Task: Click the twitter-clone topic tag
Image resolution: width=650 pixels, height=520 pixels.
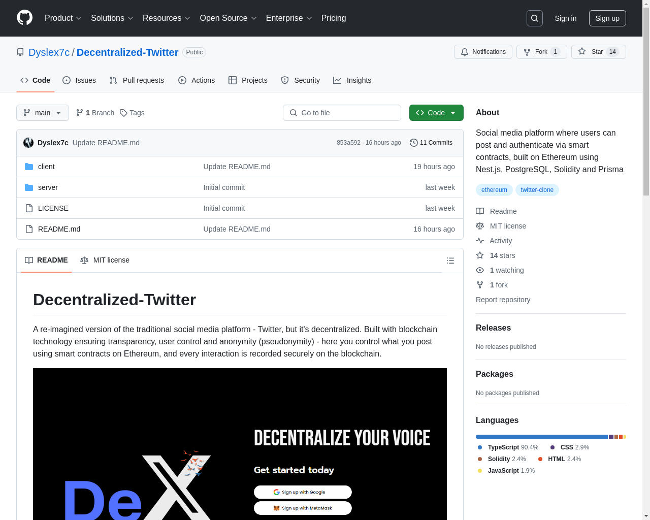Action: click(537, 190)
